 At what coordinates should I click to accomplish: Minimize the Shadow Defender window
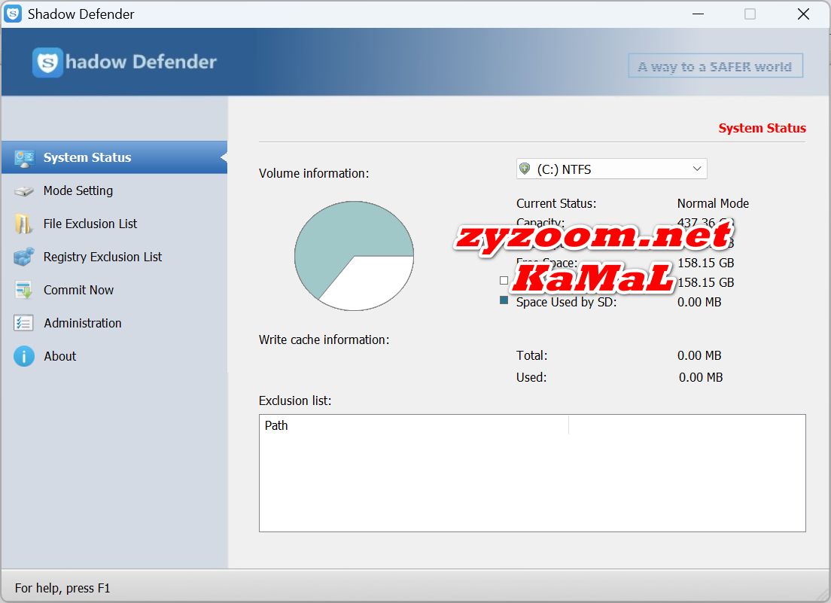(698, 14)
